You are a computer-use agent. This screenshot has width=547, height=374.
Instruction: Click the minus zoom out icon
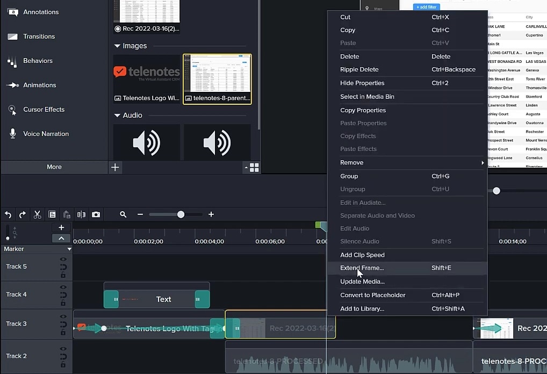[x=140, y=214]
